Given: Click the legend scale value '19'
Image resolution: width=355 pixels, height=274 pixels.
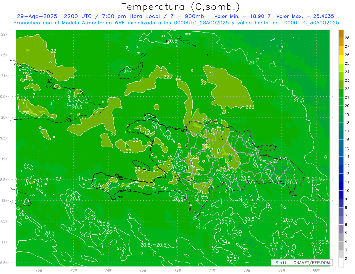Looking at the screenshot, I should 347,114.
